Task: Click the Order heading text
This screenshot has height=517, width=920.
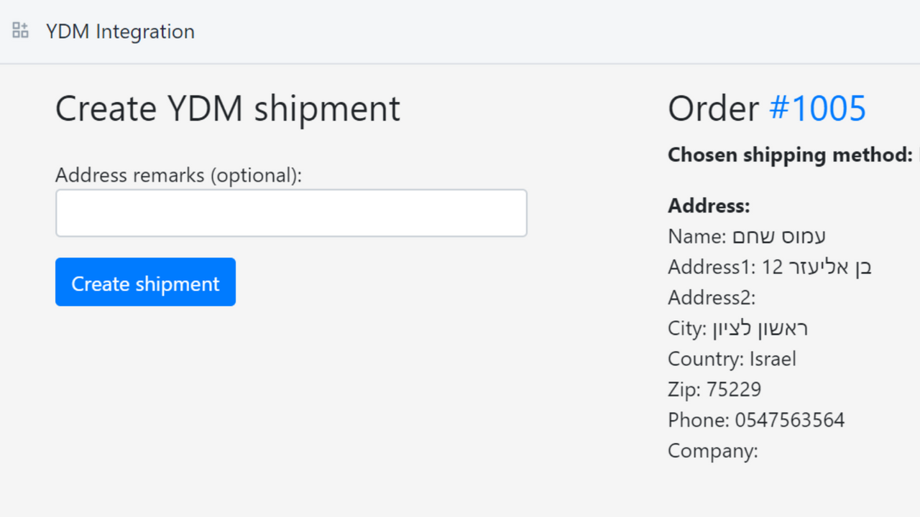Action: pyautogui.click(x=714, y=108)
